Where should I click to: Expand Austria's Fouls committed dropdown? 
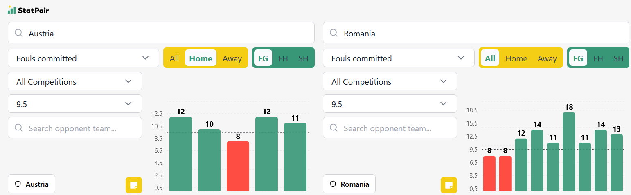(83, 58)
